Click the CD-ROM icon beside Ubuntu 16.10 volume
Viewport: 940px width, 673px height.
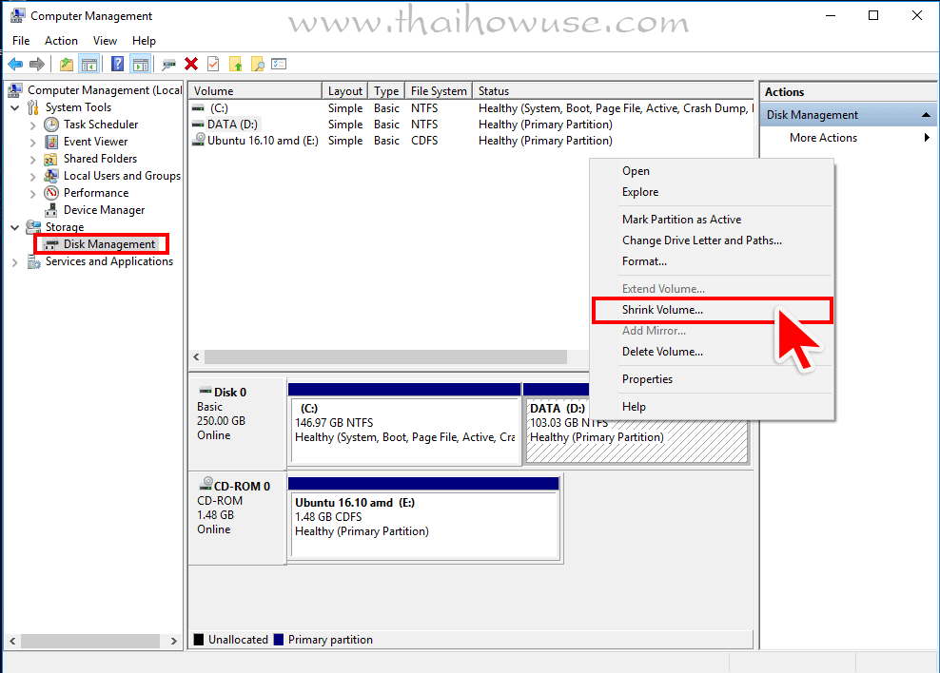coord(199,139)
